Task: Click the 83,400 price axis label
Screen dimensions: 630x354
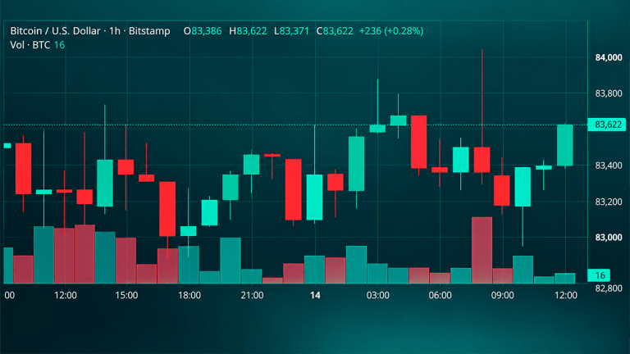Action: 609,166
